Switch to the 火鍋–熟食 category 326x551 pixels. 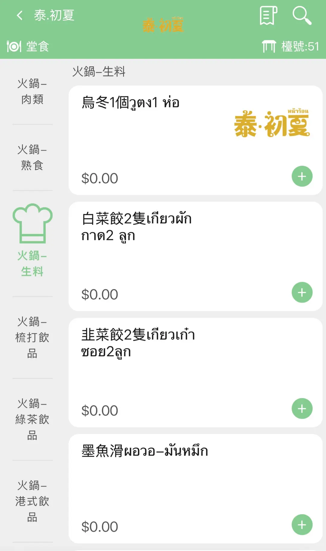tap(32, 157)
